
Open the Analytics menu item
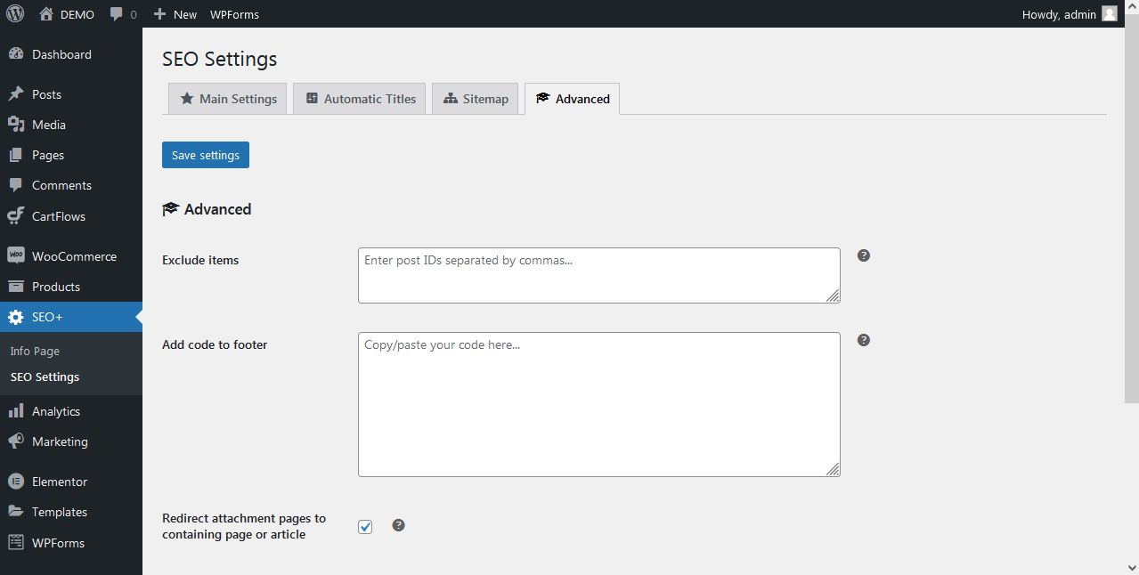coord(71,411)
